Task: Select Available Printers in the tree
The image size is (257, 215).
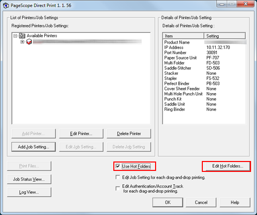Action: [42, 36]
